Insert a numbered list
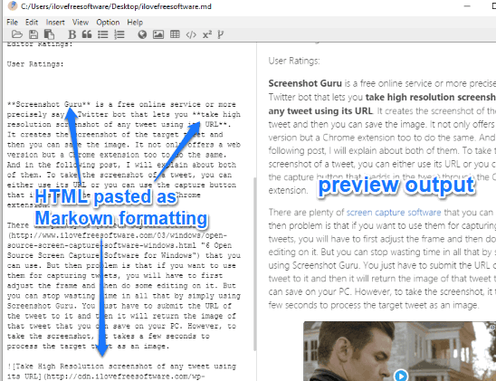 coord(119,34)
